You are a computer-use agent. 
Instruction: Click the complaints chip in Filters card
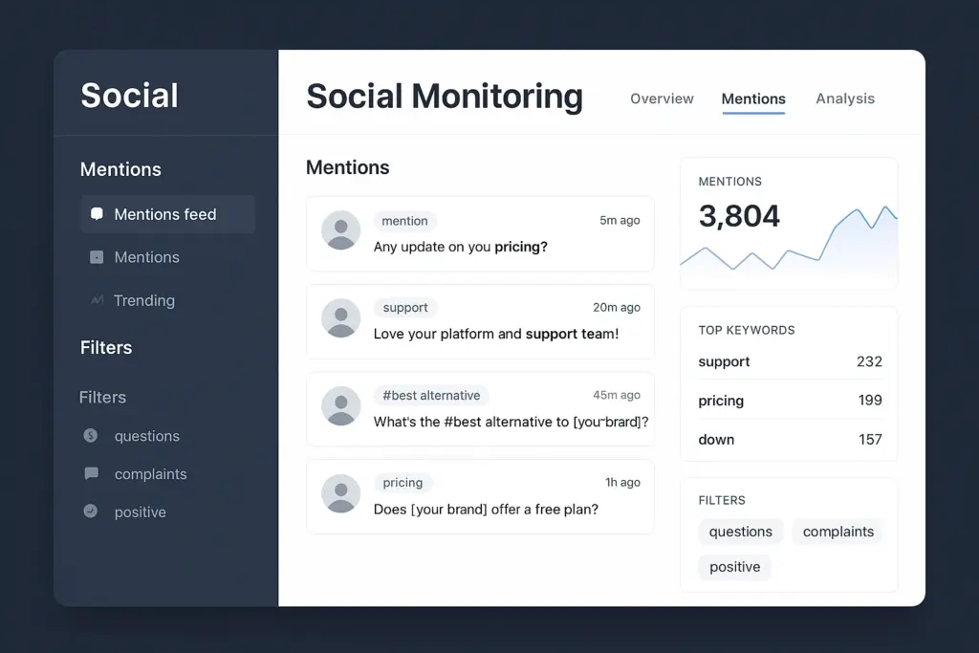(x=838, y=532)
